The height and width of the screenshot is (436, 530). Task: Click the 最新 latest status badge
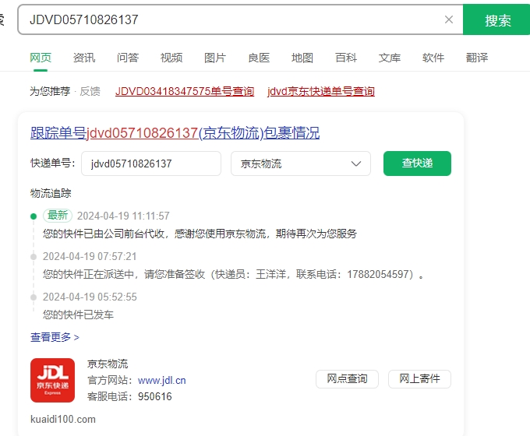(58, 216)
